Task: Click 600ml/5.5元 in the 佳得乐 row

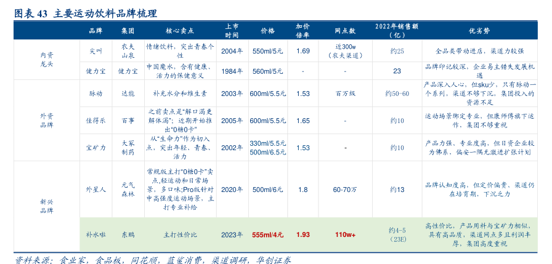Action: [x=267, y=121]
